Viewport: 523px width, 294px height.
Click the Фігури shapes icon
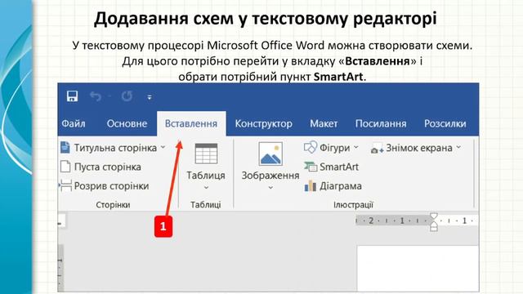point(311,147)
